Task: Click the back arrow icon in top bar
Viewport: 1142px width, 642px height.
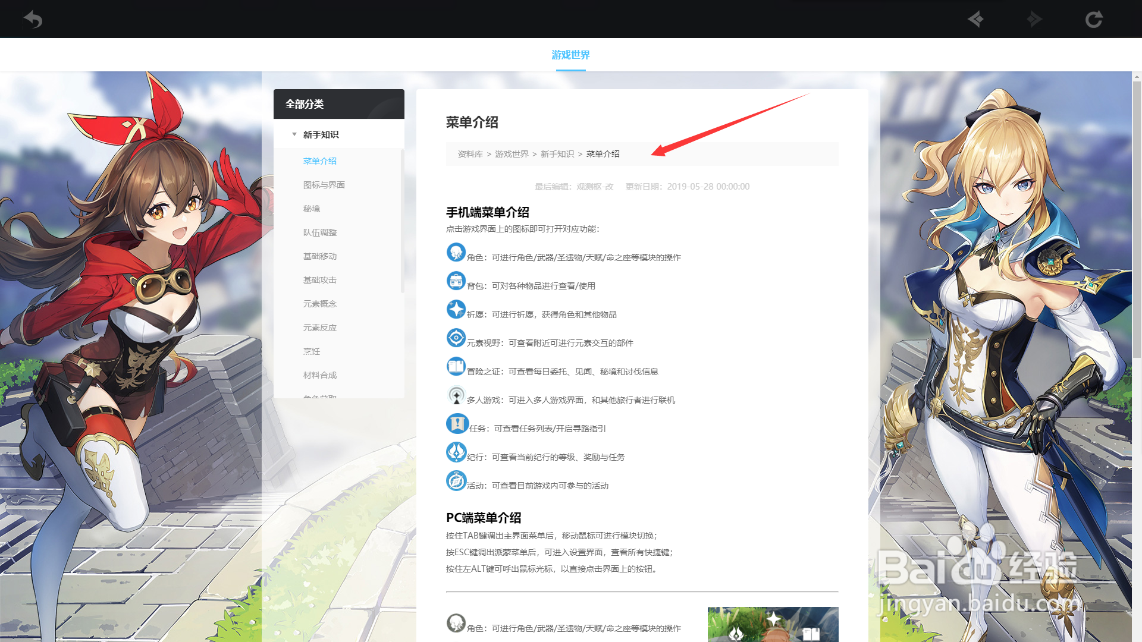Action: click(x=33, y=20)
